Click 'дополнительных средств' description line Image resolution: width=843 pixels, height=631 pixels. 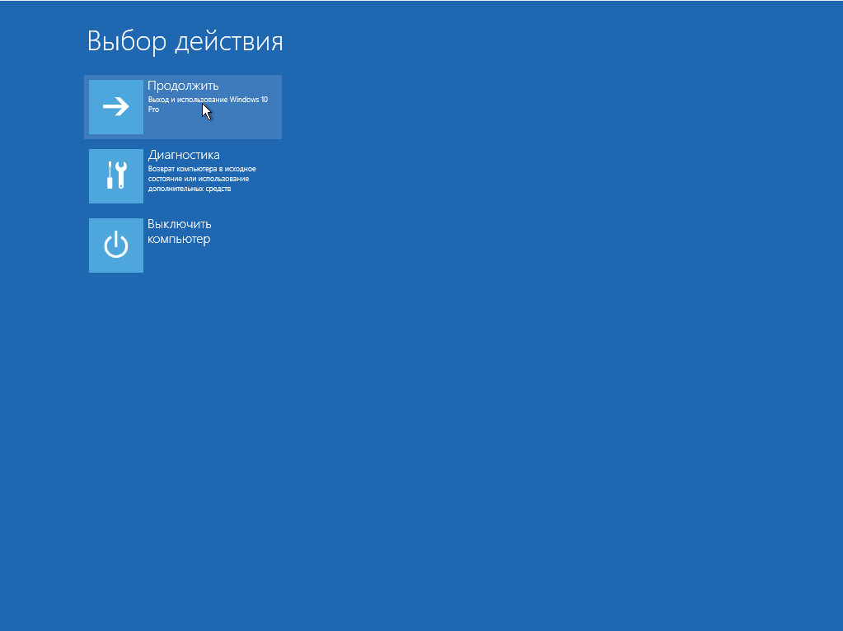coord(190,189)
